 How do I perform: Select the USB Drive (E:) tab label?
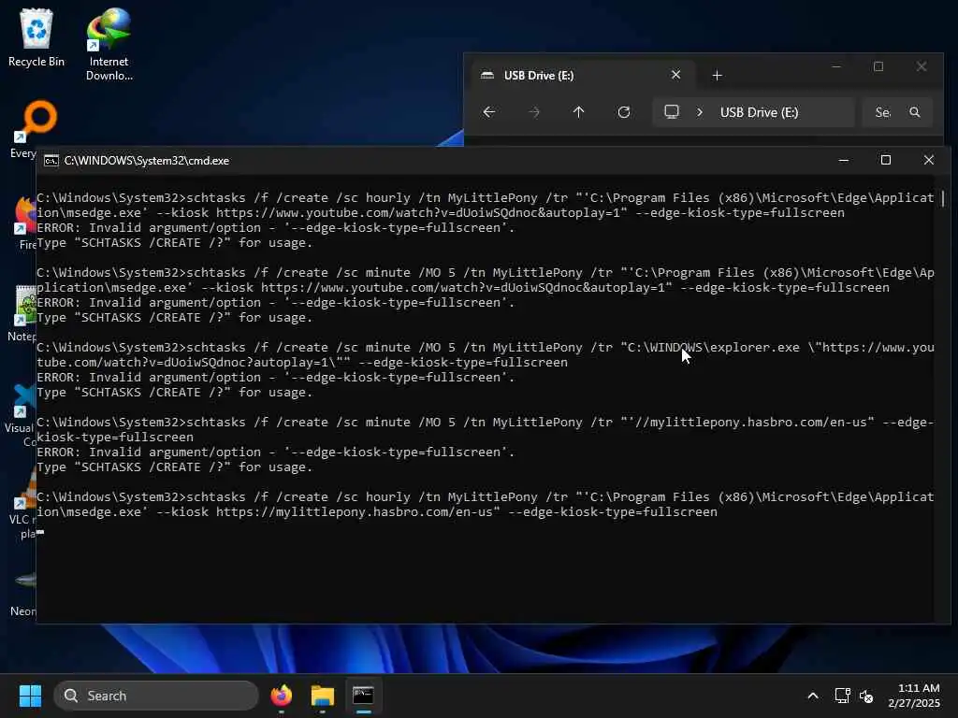(x=538, y=75)
